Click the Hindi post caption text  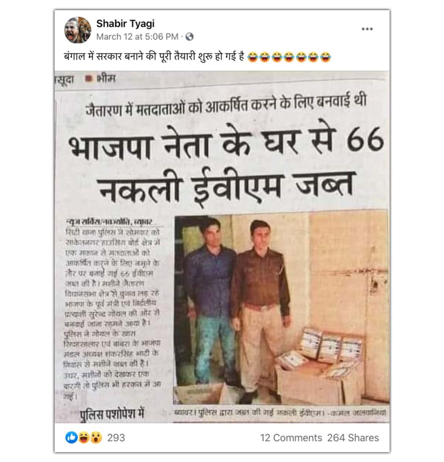point(154,57)
